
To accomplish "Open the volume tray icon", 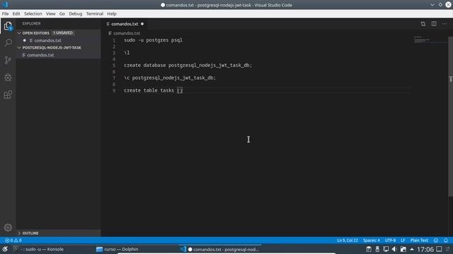I will point(394,249).
